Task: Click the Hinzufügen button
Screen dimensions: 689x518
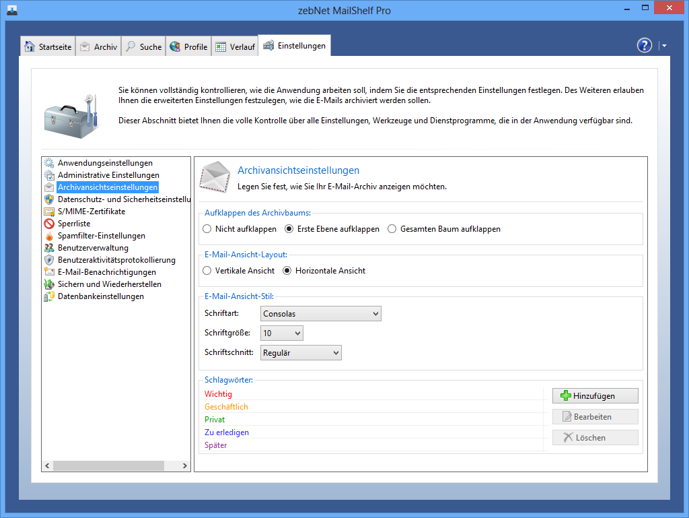Action: [595, 396]
